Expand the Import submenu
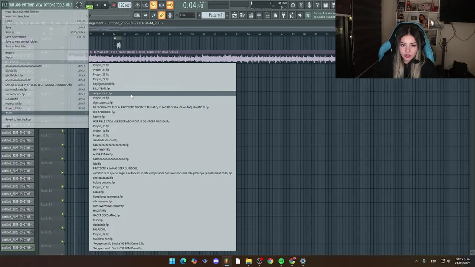The width and height of the screenshot is (475, 267). click(45, 53)
